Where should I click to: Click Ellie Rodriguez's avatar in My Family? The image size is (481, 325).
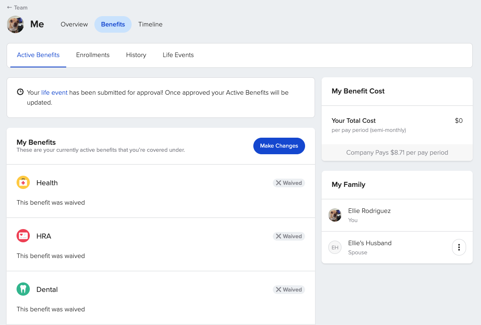click(335, 215)
